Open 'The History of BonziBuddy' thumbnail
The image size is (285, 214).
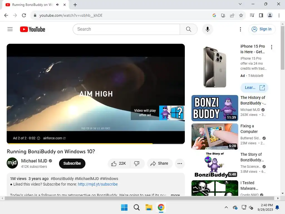(x=215, y=108)
